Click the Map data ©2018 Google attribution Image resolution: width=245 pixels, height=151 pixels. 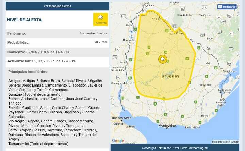point(225,142)
